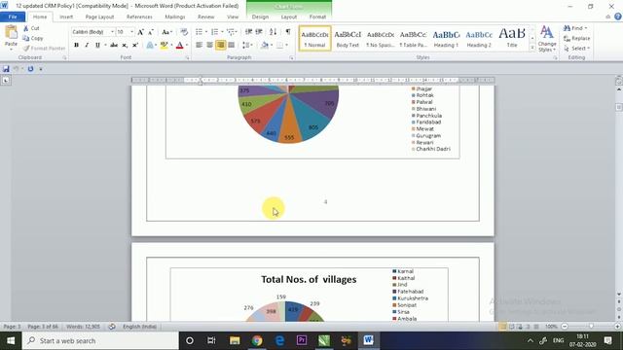Center the text alignment
The height and width of the screenshot is (350, 623).
[210, 45]
